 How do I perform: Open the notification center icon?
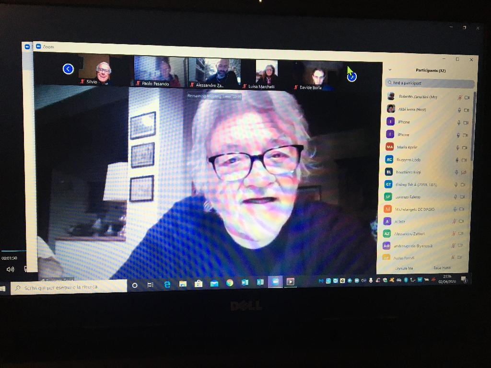(x=464, y=279)
